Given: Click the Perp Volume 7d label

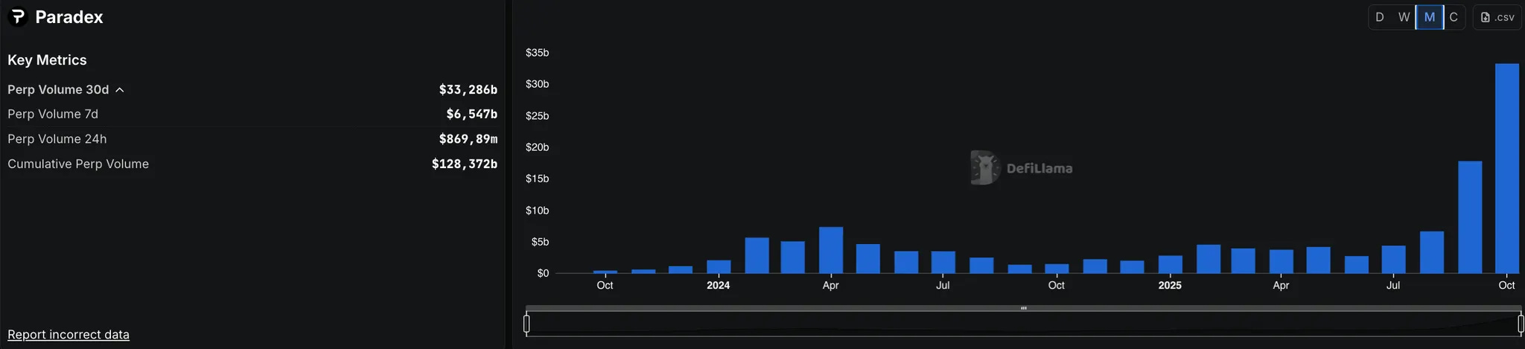Looking at the screenshot, I should [53, 115].
